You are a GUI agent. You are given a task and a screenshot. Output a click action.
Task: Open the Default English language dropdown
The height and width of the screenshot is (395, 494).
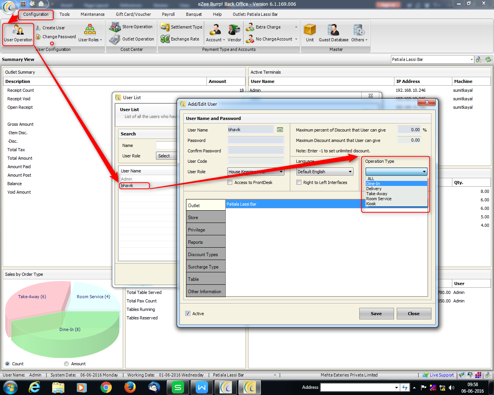(325, 172)
